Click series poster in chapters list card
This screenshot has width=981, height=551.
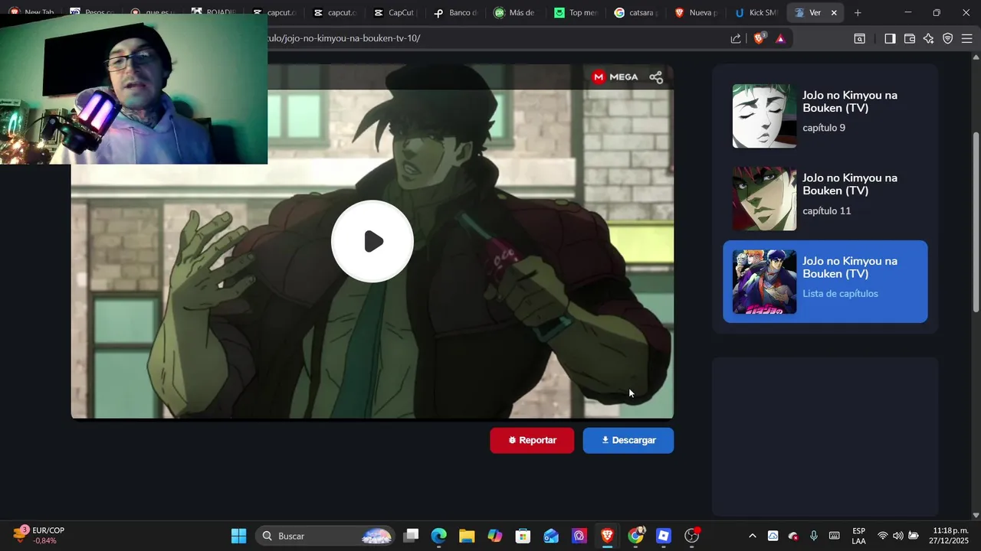point(764,282)
